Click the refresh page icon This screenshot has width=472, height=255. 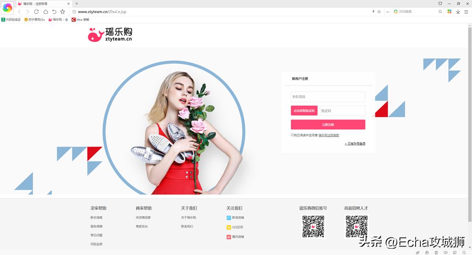pyautogui.click(x=36, y=12)
